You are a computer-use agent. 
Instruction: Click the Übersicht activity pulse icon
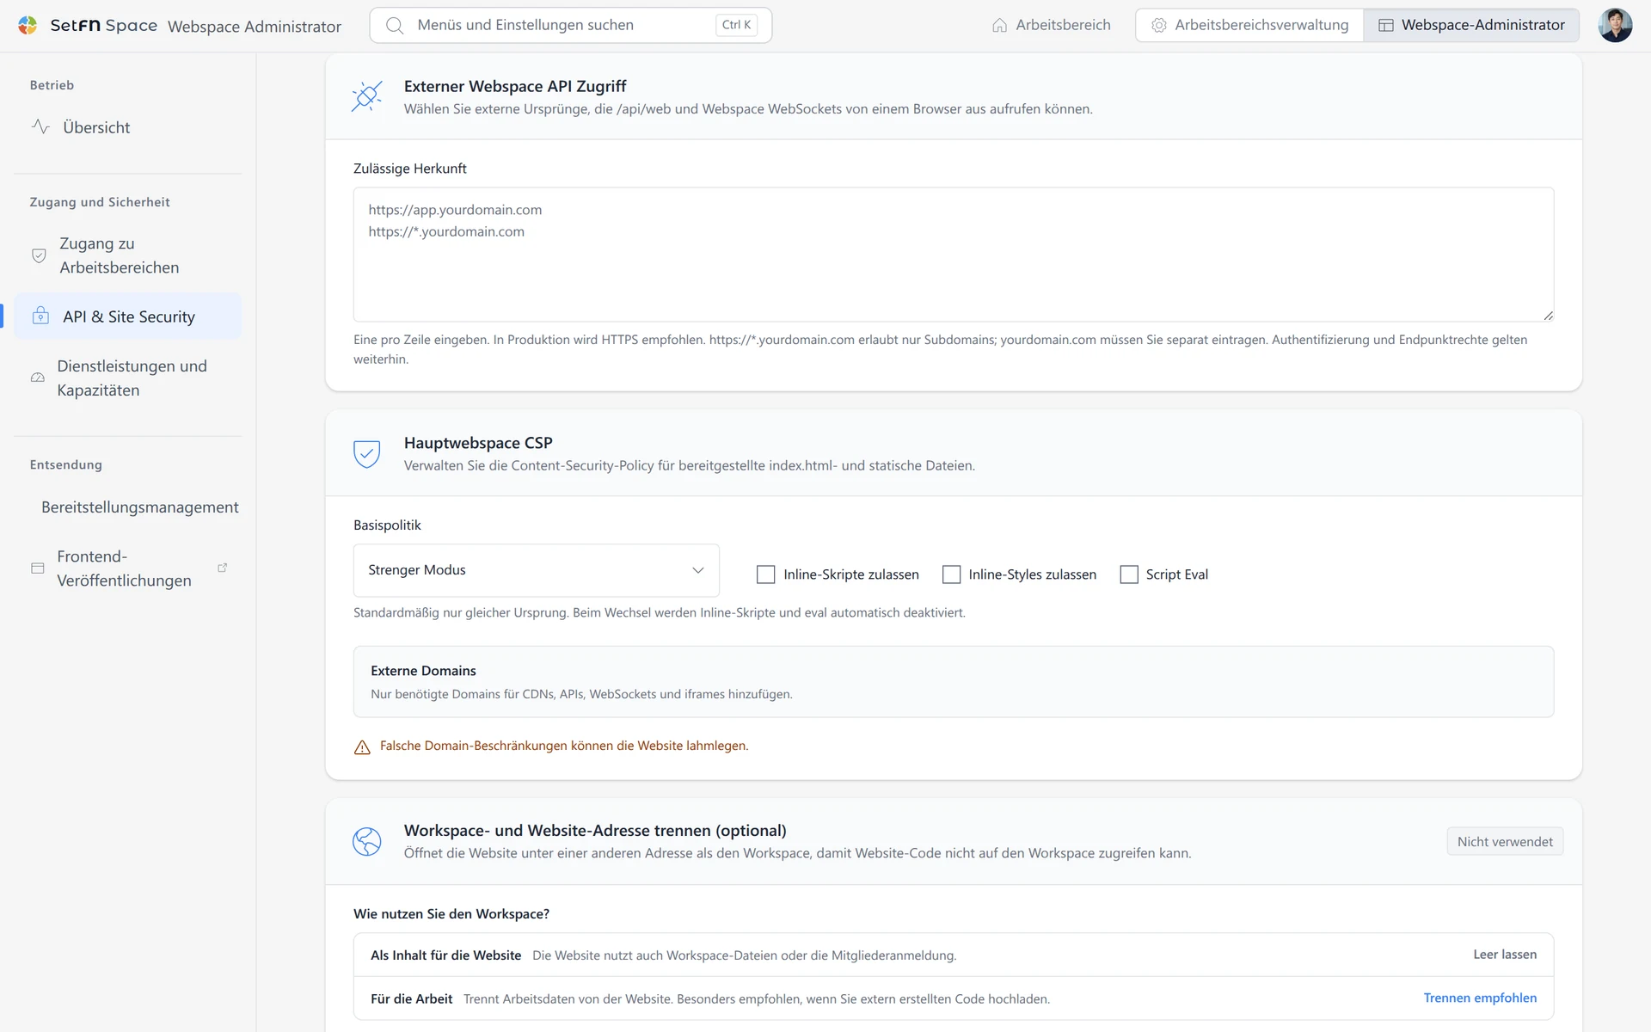[x=40, y=127]
